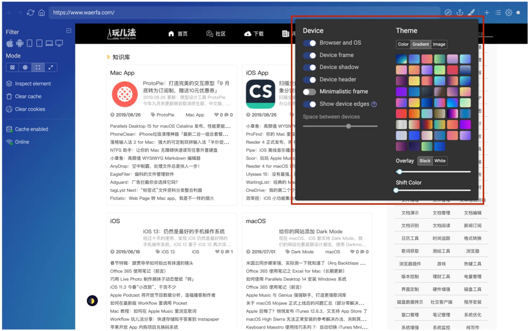Adjust the Shift Color slider

433,190
